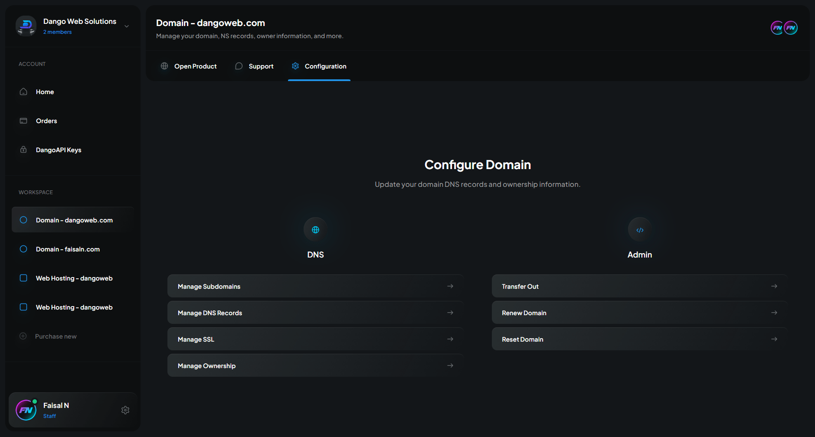Image resolution: width=815 pixels, height=437 pixels.
Task: Click the first member avatar at top right
Action: point(777,28)
